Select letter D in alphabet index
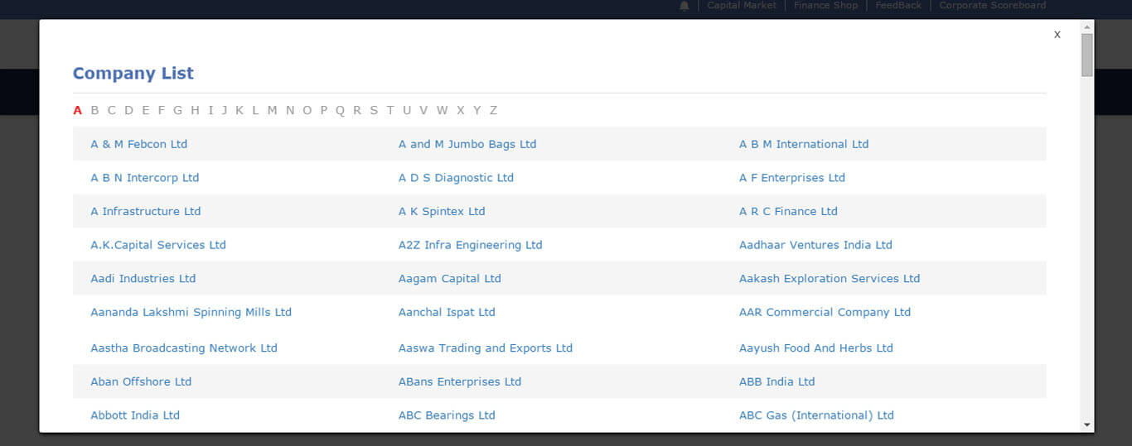 tap(128, 110)
